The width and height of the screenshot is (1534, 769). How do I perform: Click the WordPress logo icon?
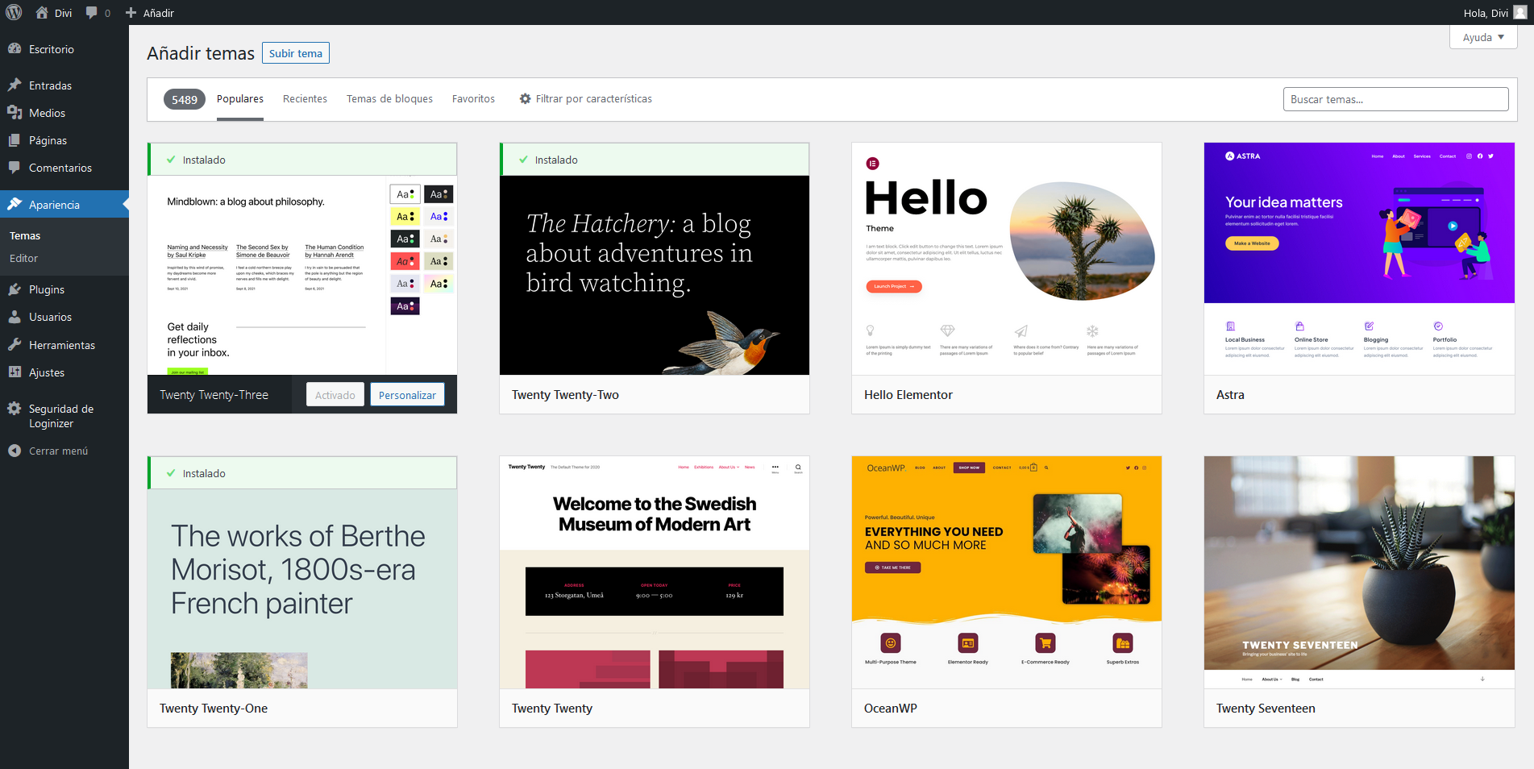tap(14, 12)
